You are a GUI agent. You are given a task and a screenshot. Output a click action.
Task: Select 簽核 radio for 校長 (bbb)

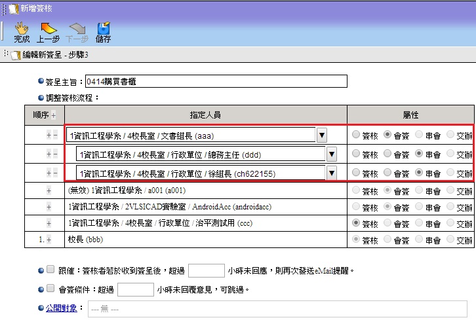pyautogui.click(x=356, y=239)
